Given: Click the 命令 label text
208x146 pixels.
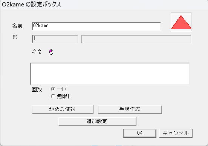Looking at the screenshot, I should tap(37, 52).
